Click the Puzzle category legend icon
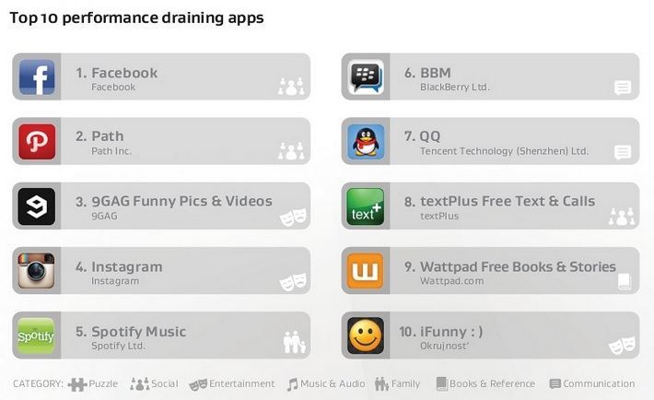The image size is (654, 400). 77,383
